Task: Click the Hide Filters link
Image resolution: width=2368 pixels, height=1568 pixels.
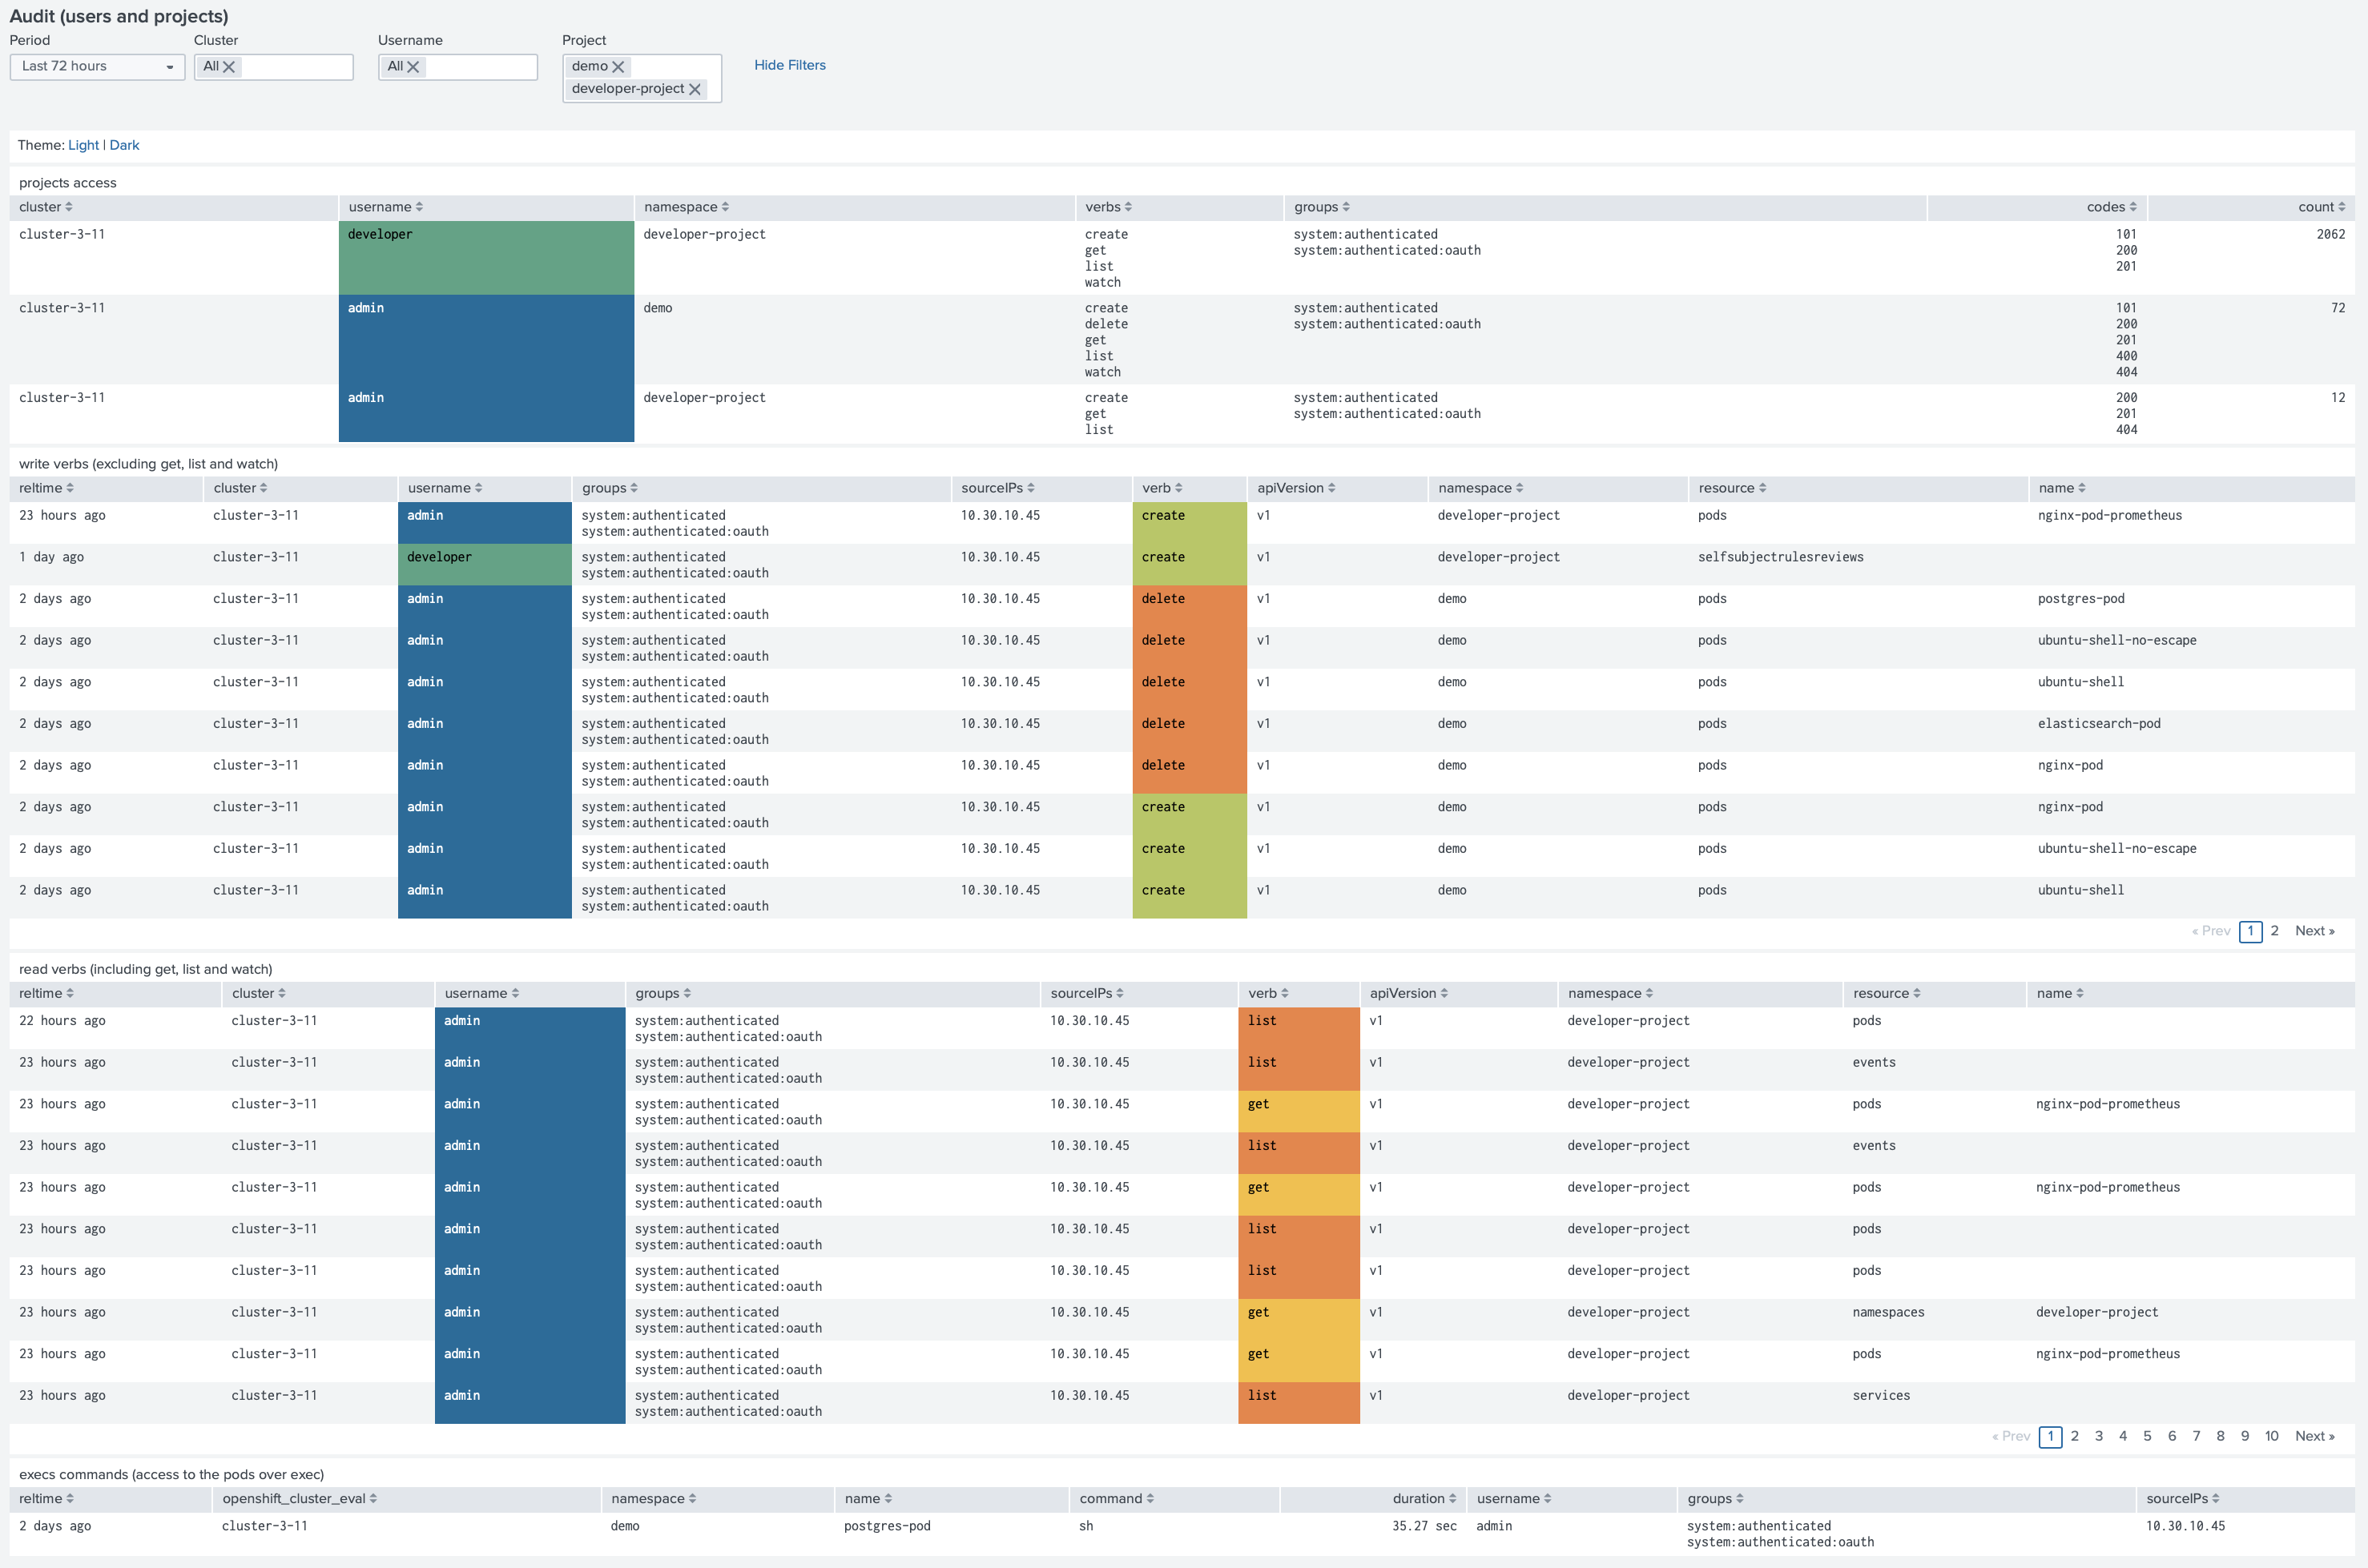Action: [789, 65]
